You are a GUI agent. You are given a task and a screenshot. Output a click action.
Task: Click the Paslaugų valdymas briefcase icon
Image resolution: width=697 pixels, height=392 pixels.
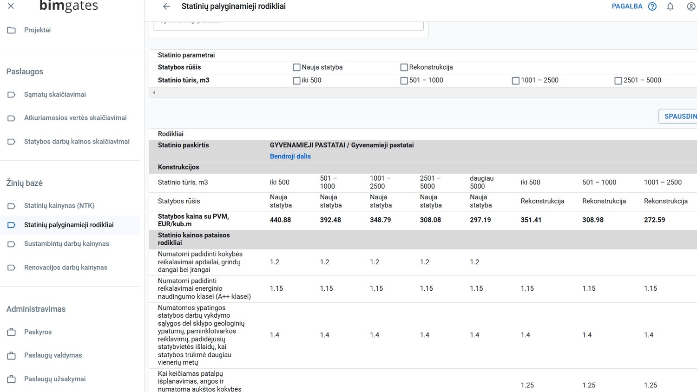pyautogui.click(x=12, y=355)
